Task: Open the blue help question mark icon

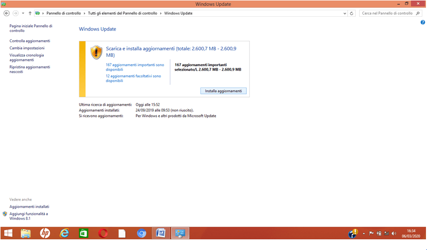Action: click(x=422, y=22)
